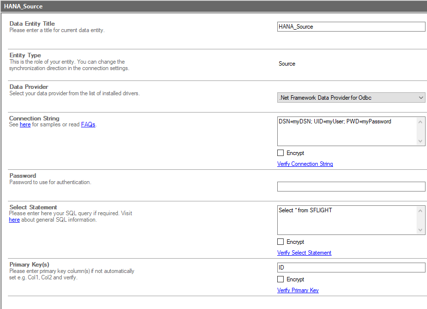The height and width of the screenshot is (309, 427).
Task: Click the Verify Select Statement link
Action: coord(304,253)
